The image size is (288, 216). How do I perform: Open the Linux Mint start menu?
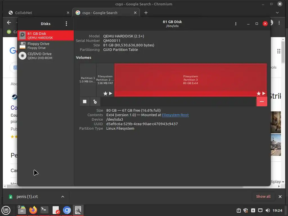(6, 210)
